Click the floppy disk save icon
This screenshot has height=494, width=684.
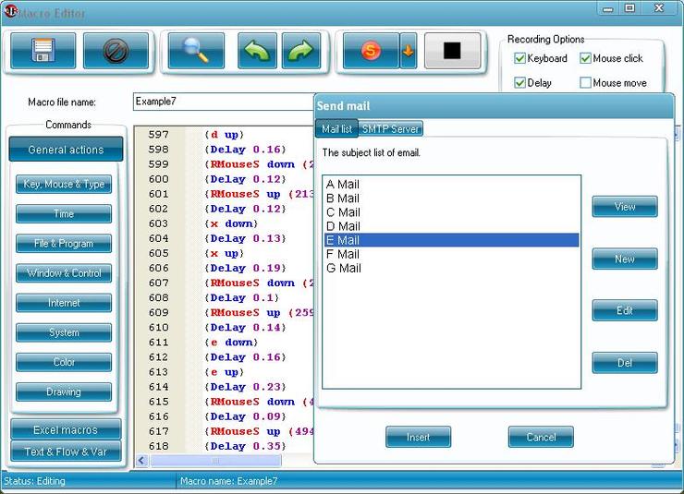(x=43, y=51)
